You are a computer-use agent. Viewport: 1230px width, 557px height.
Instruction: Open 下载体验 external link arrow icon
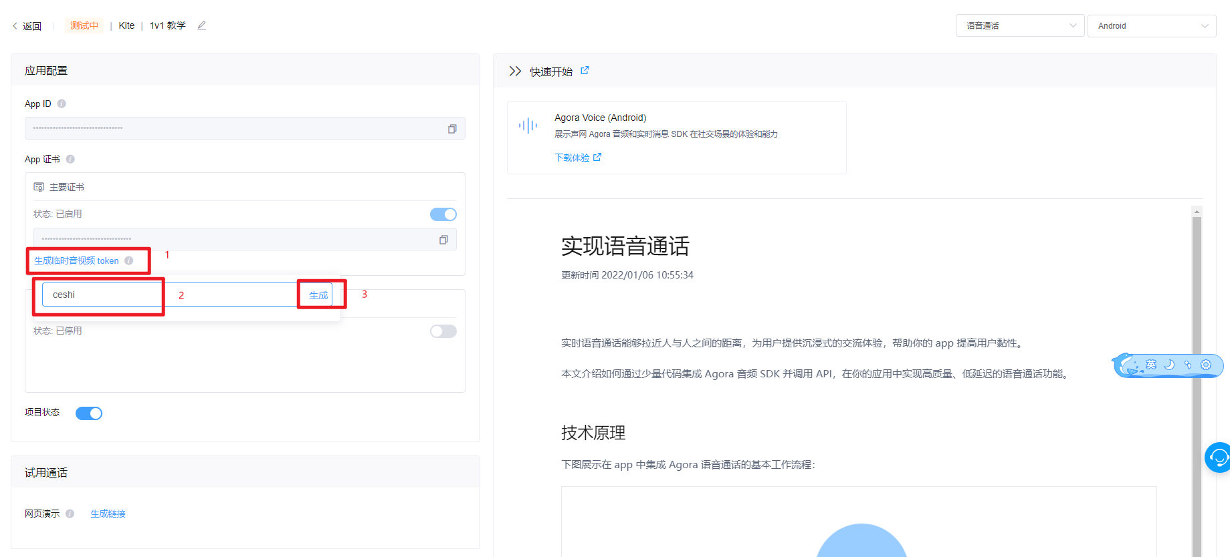pos(597,157)
